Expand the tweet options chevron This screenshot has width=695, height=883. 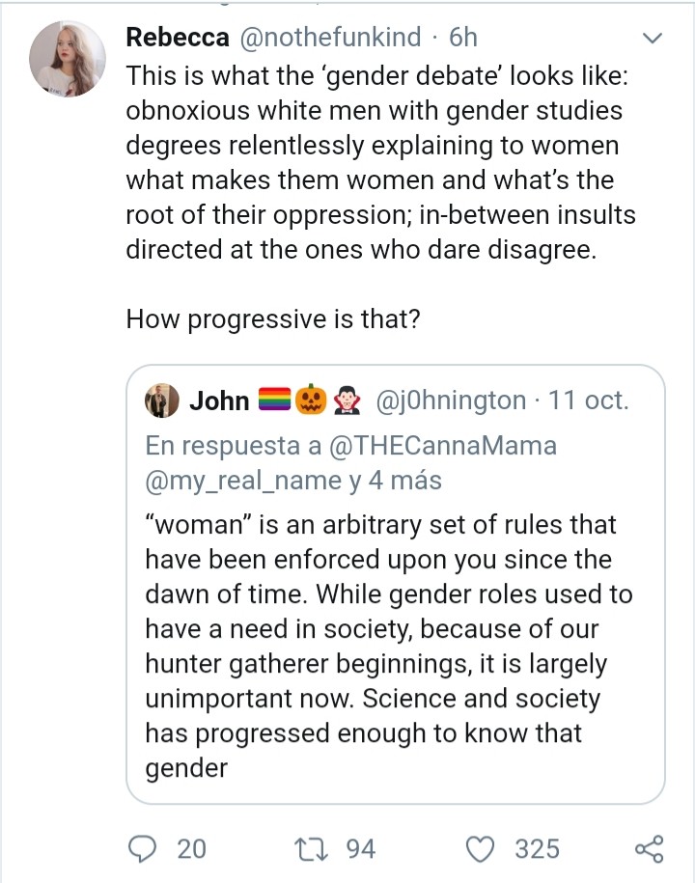[653, 39]
